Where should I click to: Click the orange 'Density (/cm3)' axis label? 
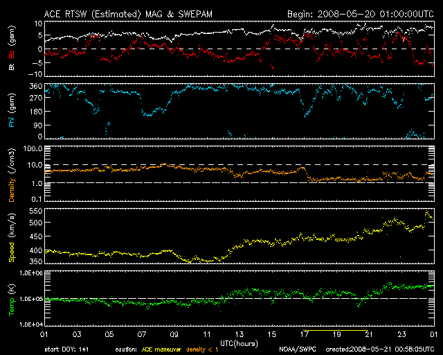point(12,175)
